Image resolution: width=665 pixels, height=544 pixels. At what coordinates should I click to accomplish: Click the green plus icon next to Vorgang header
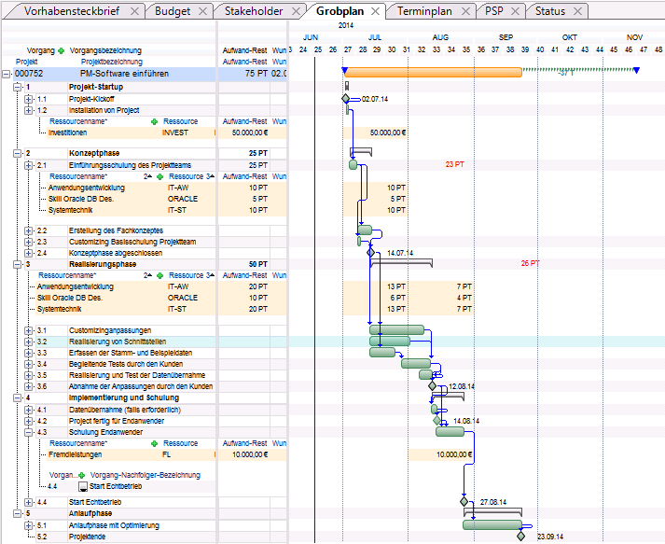(62, 50)
